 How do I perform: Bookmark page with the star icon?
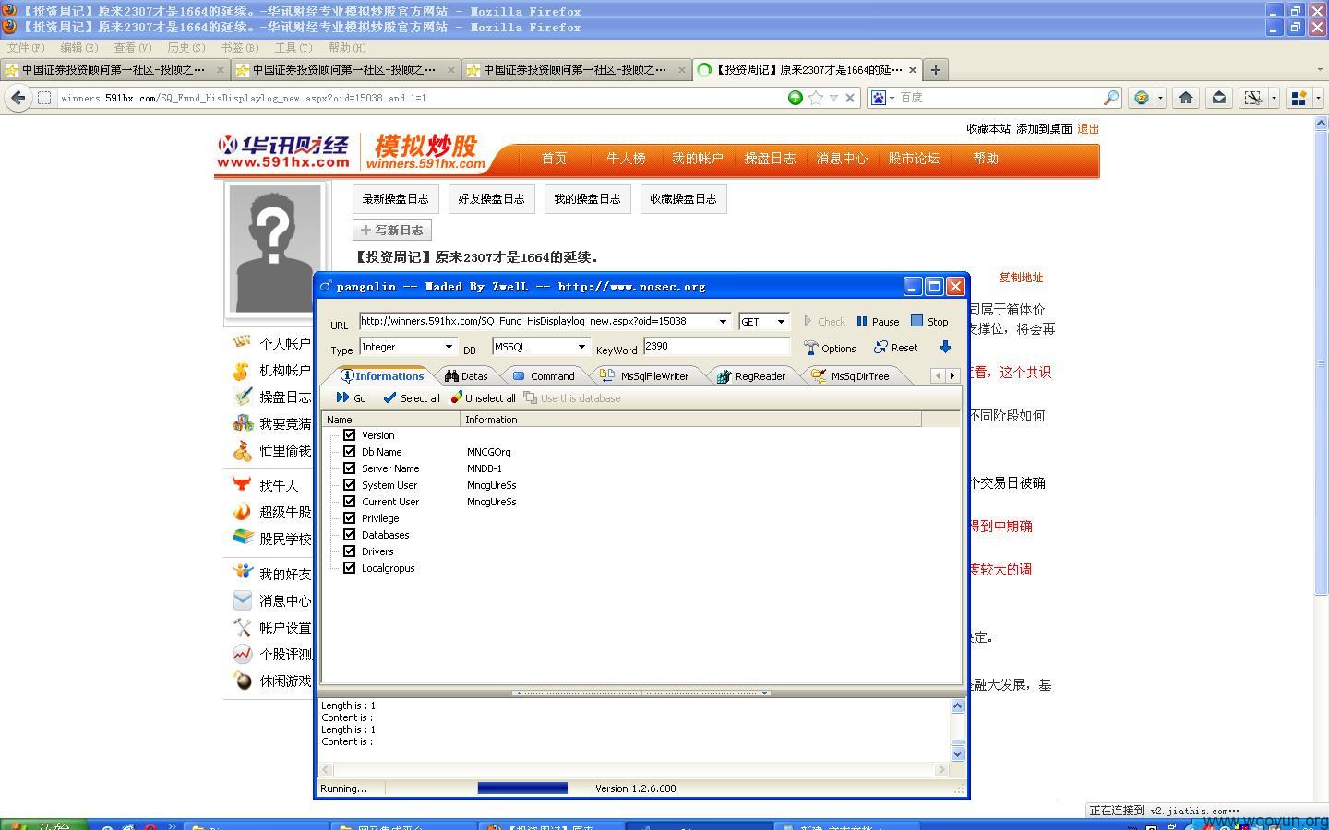point(816,98)
